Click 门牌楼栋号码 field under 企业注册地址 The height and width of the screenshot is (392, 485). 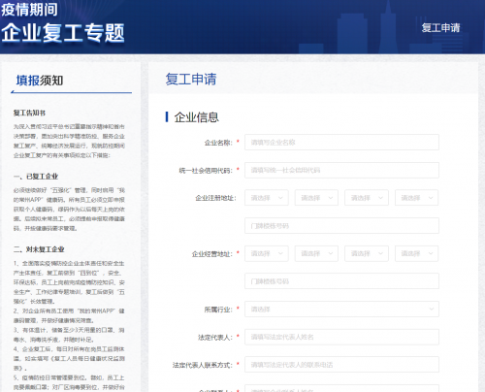tap(341, 226)
